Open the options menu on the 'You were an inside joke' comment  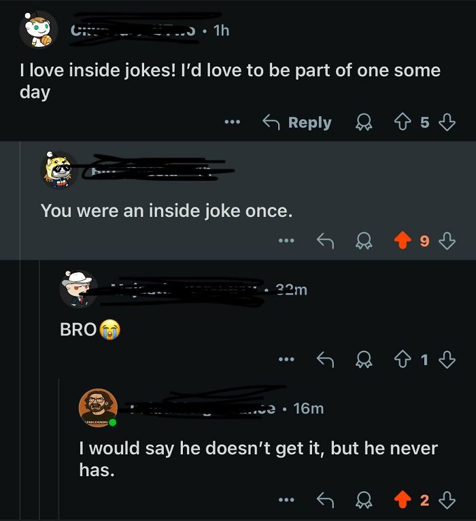[286, 241]
